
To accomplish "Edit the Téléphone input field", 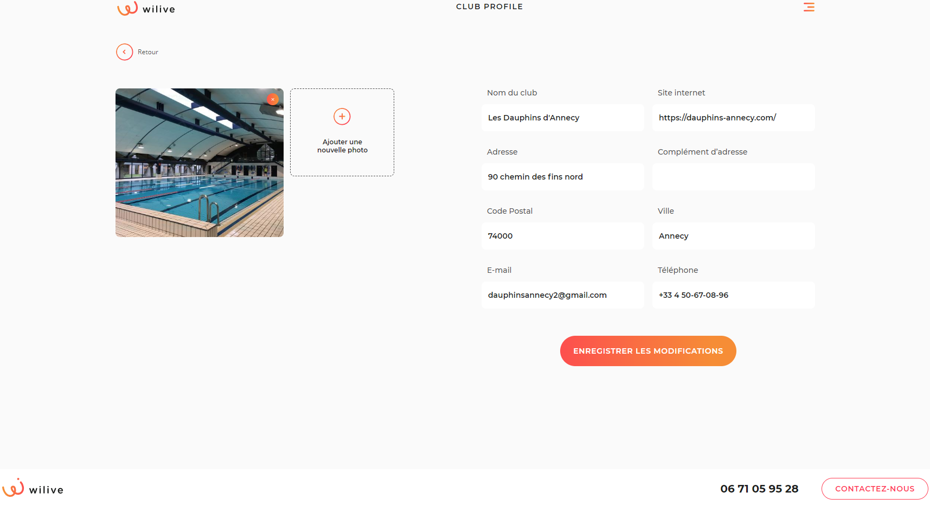I will (733, 295).
